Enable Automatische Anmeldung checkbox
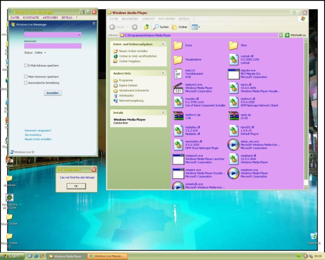This screenshot has width=325, height=260. (26, 83)
